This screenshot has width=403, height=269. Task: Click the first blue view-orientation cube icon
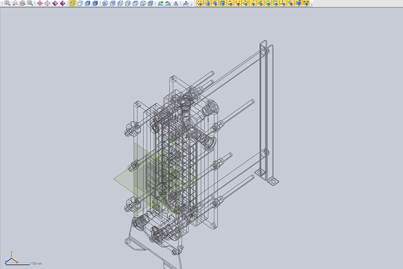105,3
